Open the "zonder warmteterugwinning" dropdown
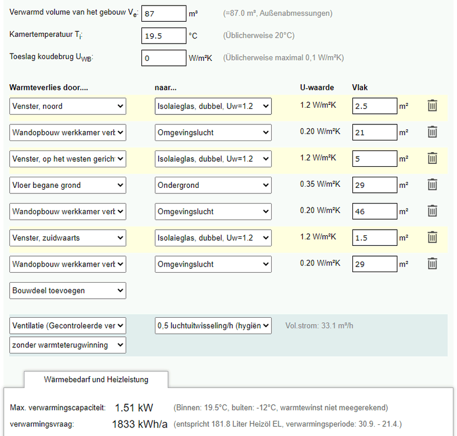Screen dimensions: 457x436 (x=67, y=345)
